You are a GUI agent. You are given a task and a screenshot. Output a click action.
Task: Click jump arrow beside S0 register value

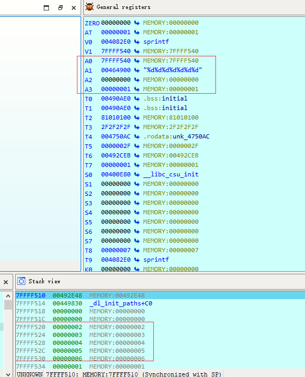tap(137, 174)
